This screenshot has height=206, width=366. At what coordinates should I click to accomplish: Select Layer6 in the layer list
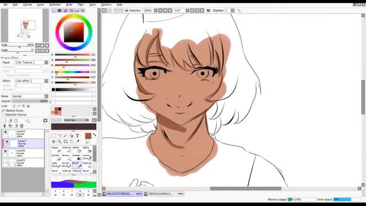pyautogui.click(x=23, y=153)
